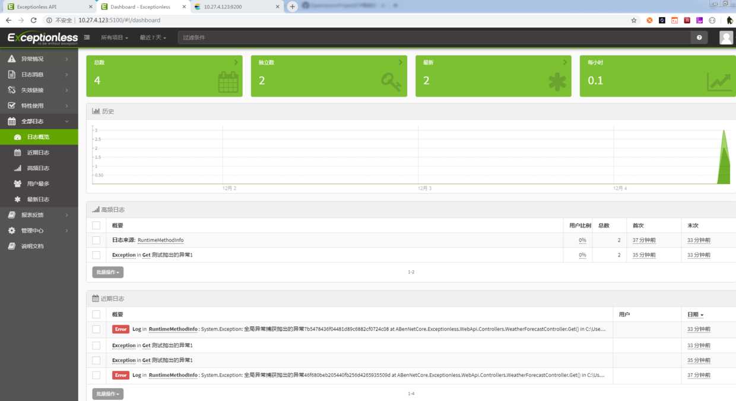736x401 pixels.
Task: Click the site info icon before 不安全
Action: tap(49, 20)
